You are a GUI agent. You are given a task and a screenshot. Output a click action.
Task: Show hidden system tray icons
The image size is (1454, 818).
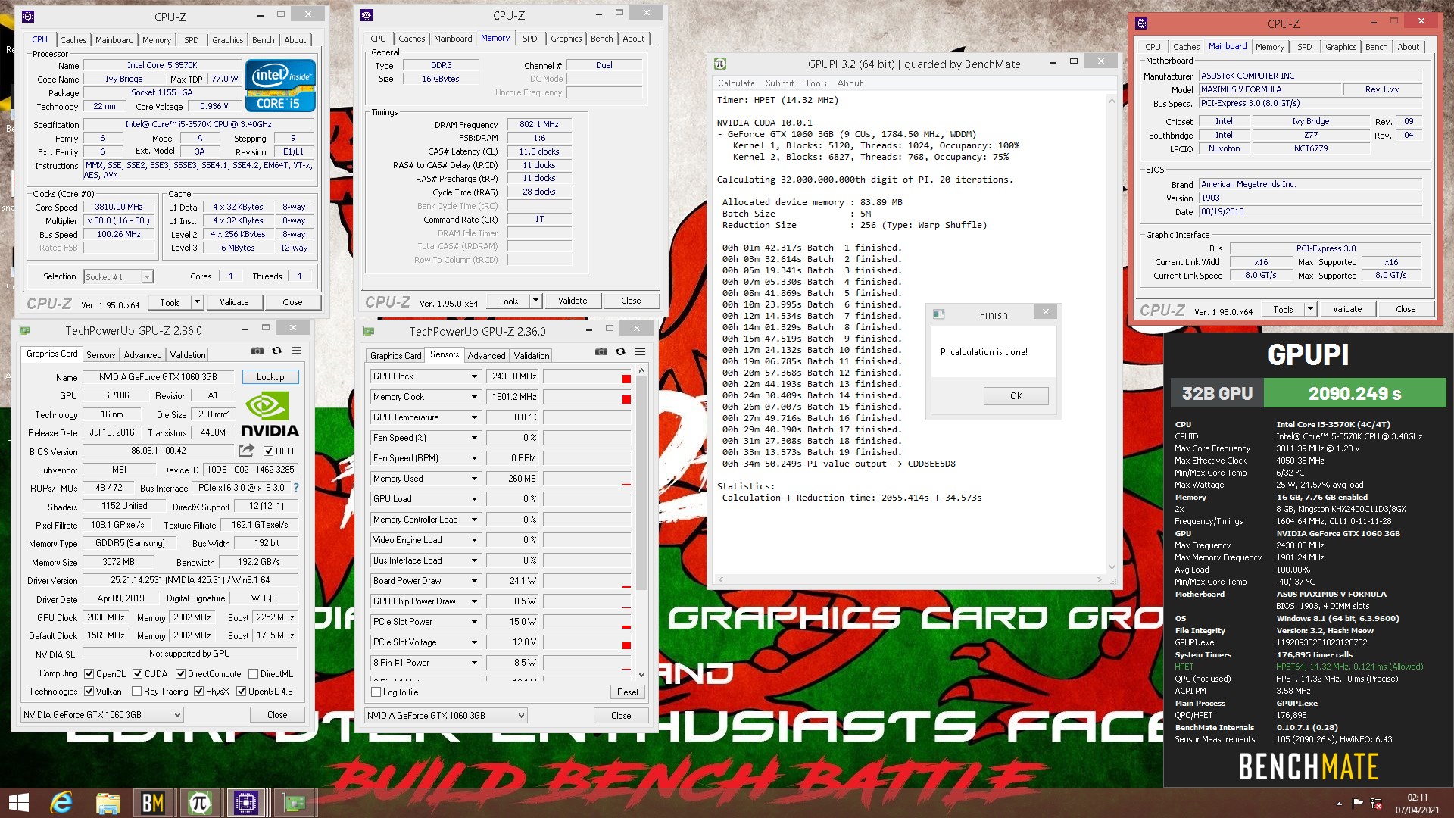click(x=1339, y=804)
